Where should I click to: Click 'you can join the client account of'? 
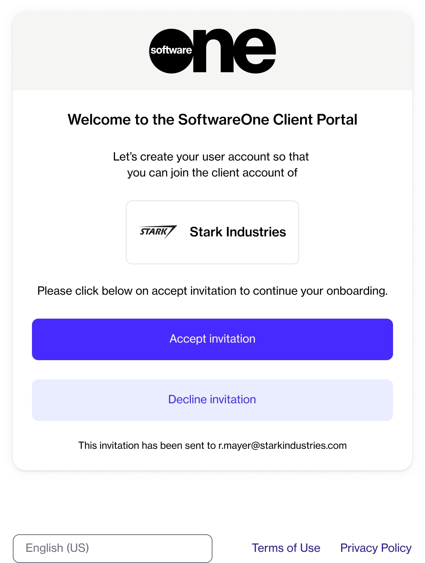212,172
